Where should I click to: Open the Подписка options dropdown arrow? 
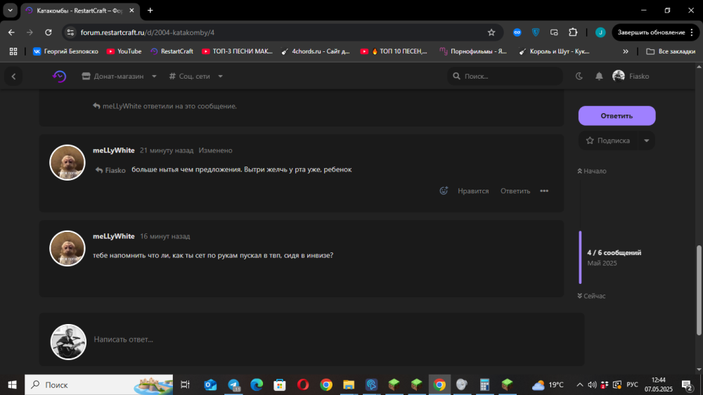click(x=647, y=141)
